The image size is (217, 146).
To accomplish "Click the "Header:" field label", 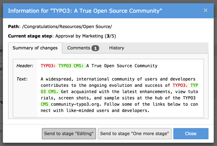I will [25, 65].
